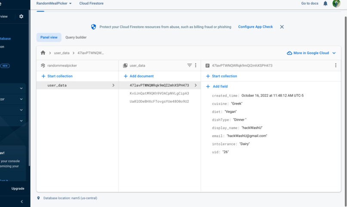Click the dishType field "Dinner"
347x207 pixels.
point(240,120)
